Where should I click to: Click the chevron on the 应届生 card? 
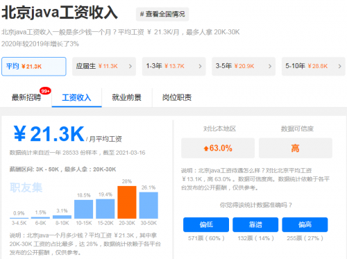130,67
